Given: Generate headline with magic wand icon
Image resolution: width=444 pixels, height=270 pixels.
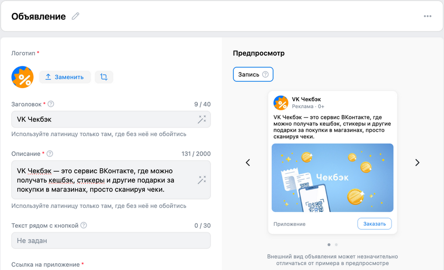Looking at the screenshot, I should 202,119.
